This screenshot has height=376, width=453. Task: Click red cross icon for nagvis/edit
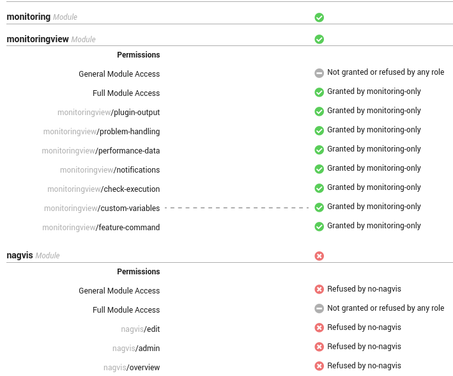[319, 327]
